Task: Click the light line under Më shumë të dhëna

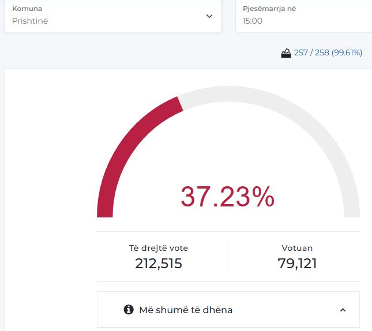Action: (228, 328)
